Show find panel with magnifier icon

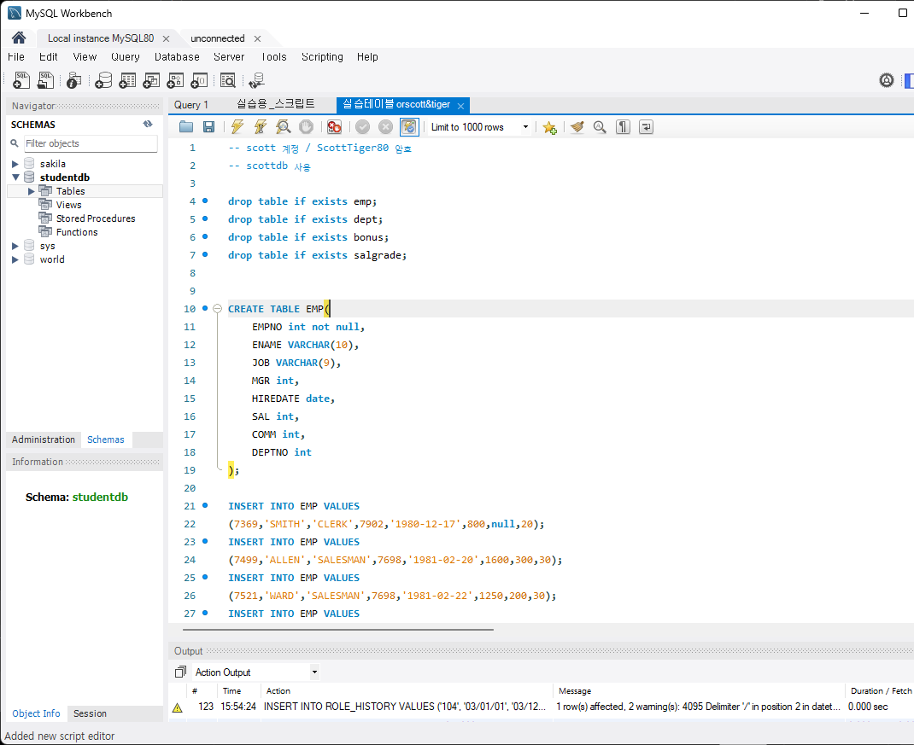click(600, 126)
